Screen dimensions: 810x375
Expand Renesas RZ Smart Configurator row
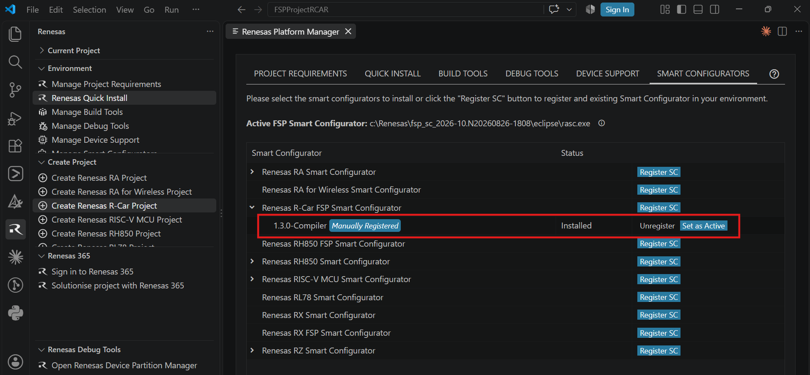pyautogui.click(x=252, y=350)
